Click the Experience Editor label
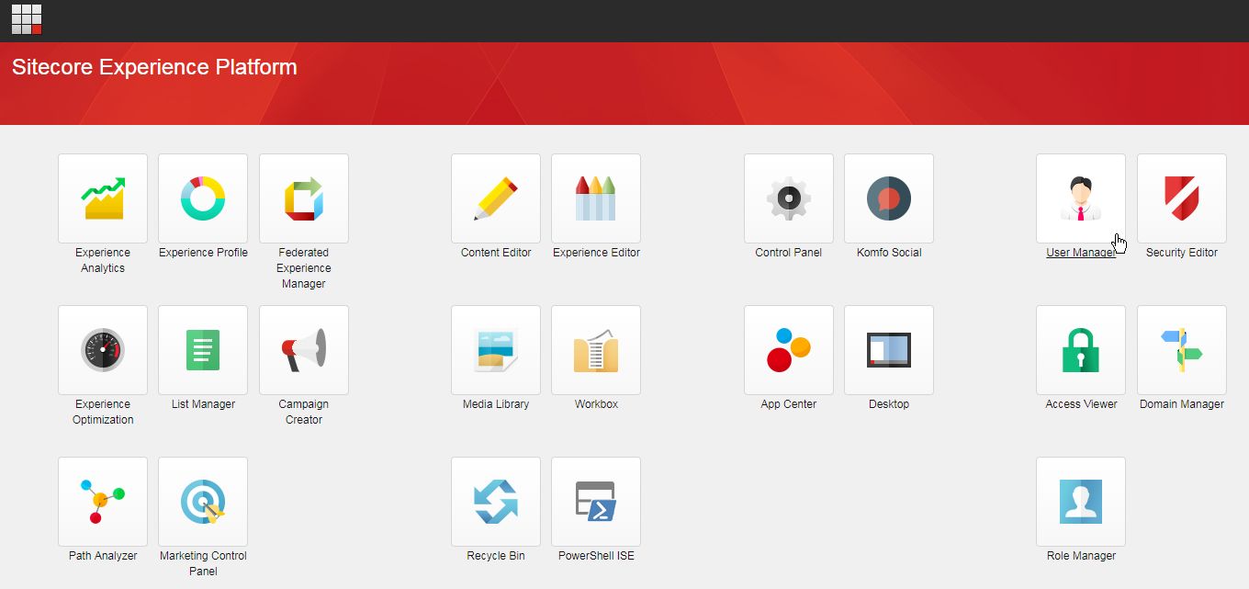This screenshot has height=589, width=1249. coord(596,253)
